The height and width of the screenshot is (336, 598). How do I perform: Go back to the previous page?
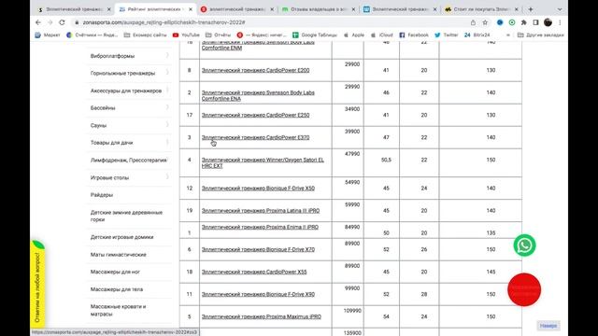pyautogui.click(x=38, y=22)
